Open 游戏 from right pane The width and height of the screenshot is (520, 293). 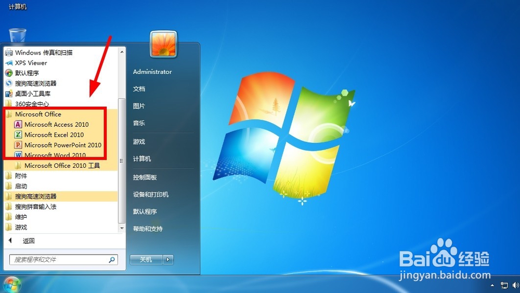point(139,141)
